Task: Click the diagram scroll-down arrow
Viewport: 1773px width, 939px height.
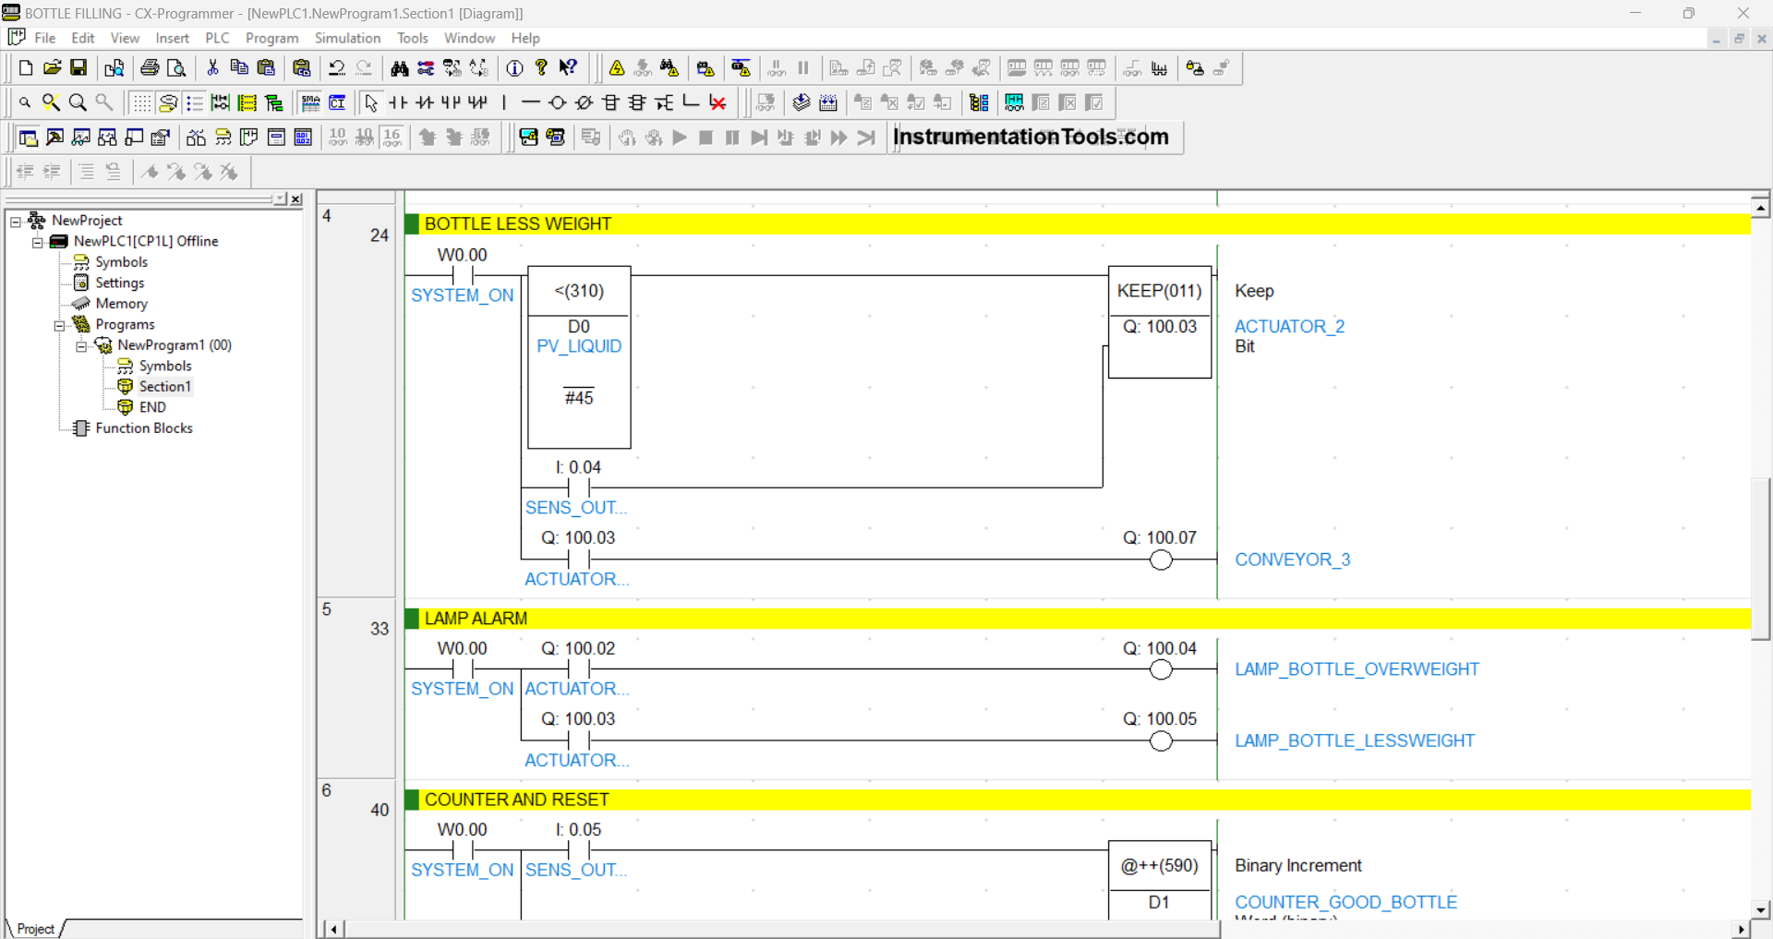Action: pyautogui.click(x=1761, y=909)
